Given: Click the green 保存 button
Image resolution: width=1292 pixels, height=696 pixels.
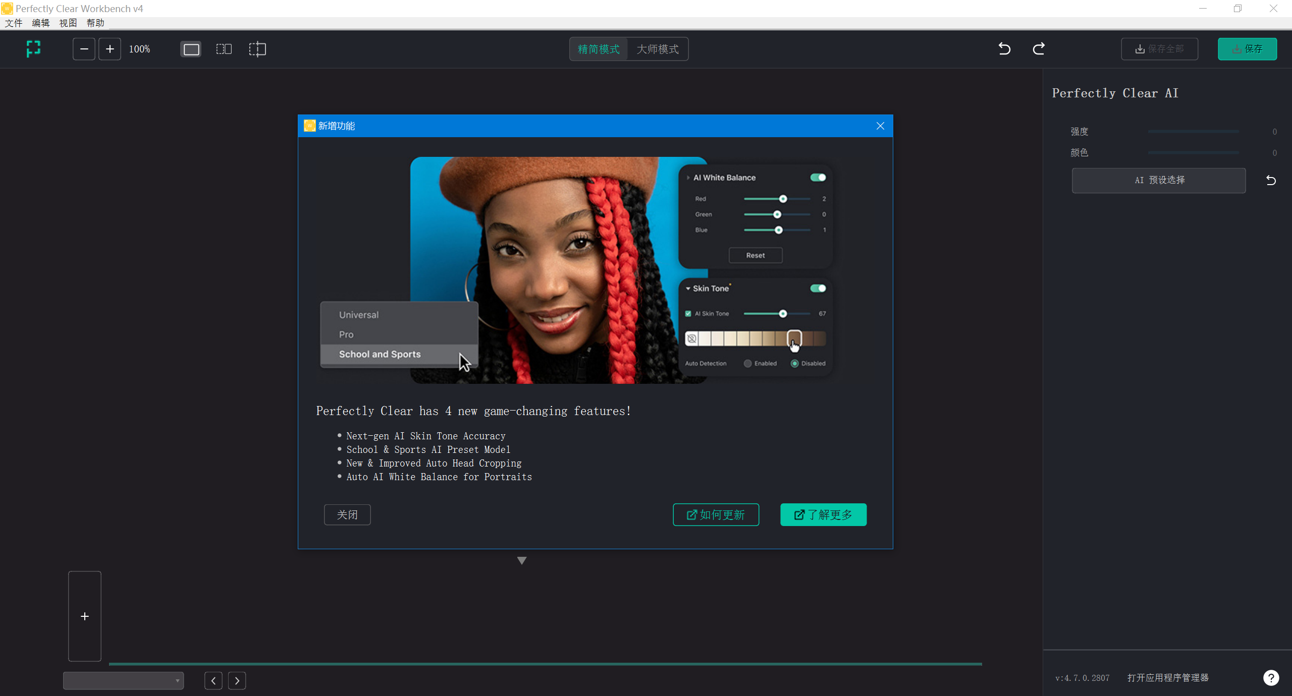Looking at the screenshot, I should point(1248,49).
